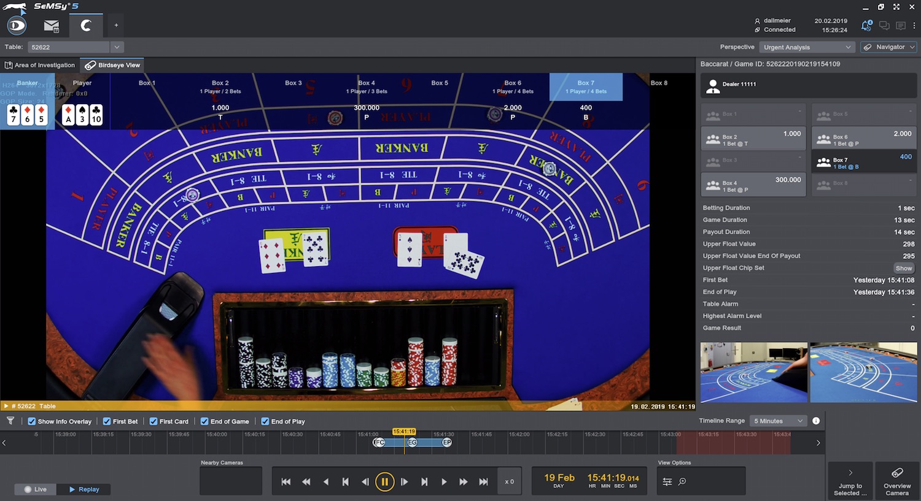Pause the video playback
Image resolution: width=921 pixels, height=501 pixels.
[384, 482]
